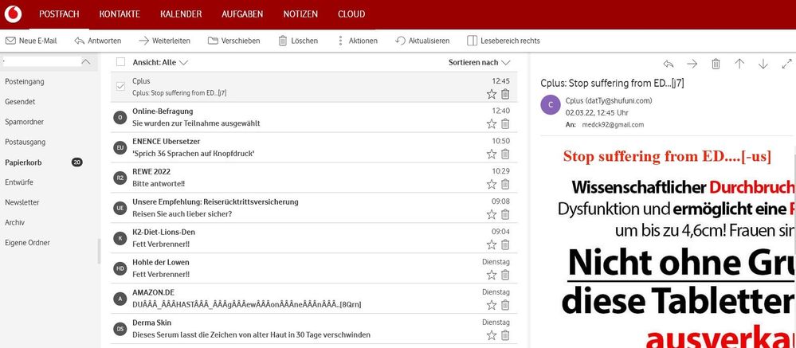Open the Derma Skin email
796x348 pixels.
[314, 329]
